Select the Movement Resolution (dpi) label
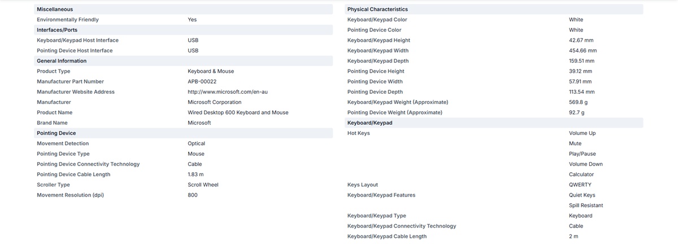The height and width of the screenshot is (244, 678). tap(70, 195)
